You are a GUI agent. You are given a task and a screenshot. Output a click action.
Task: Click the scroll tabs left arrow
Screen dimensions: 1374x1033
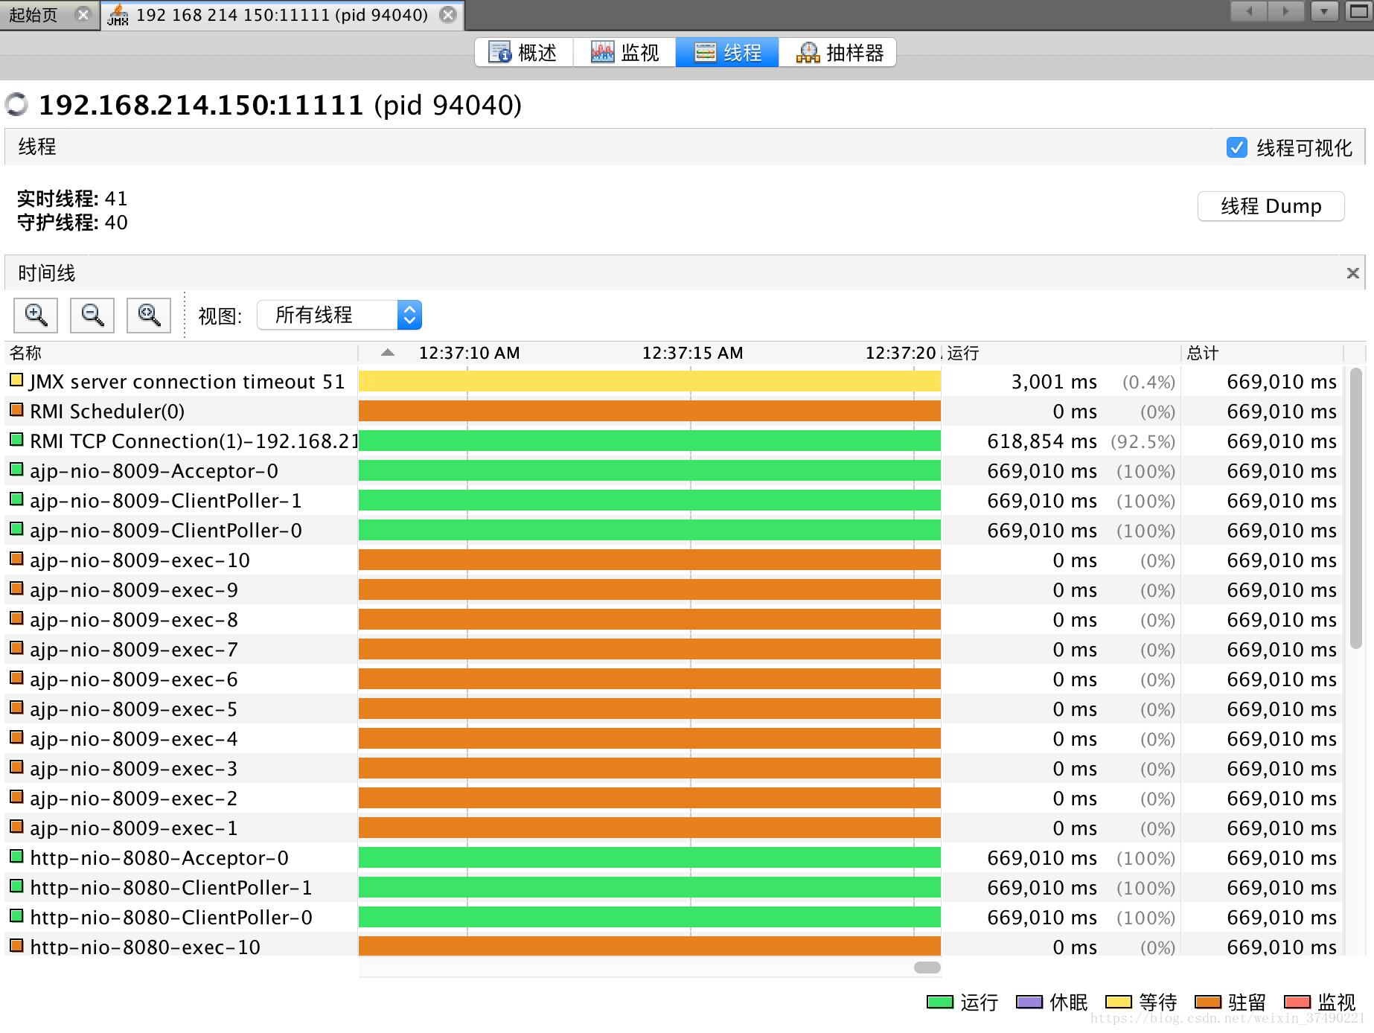1249,11
